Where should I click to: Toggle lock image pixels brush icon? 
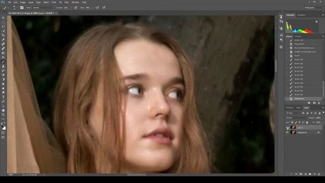pos(296,123)
